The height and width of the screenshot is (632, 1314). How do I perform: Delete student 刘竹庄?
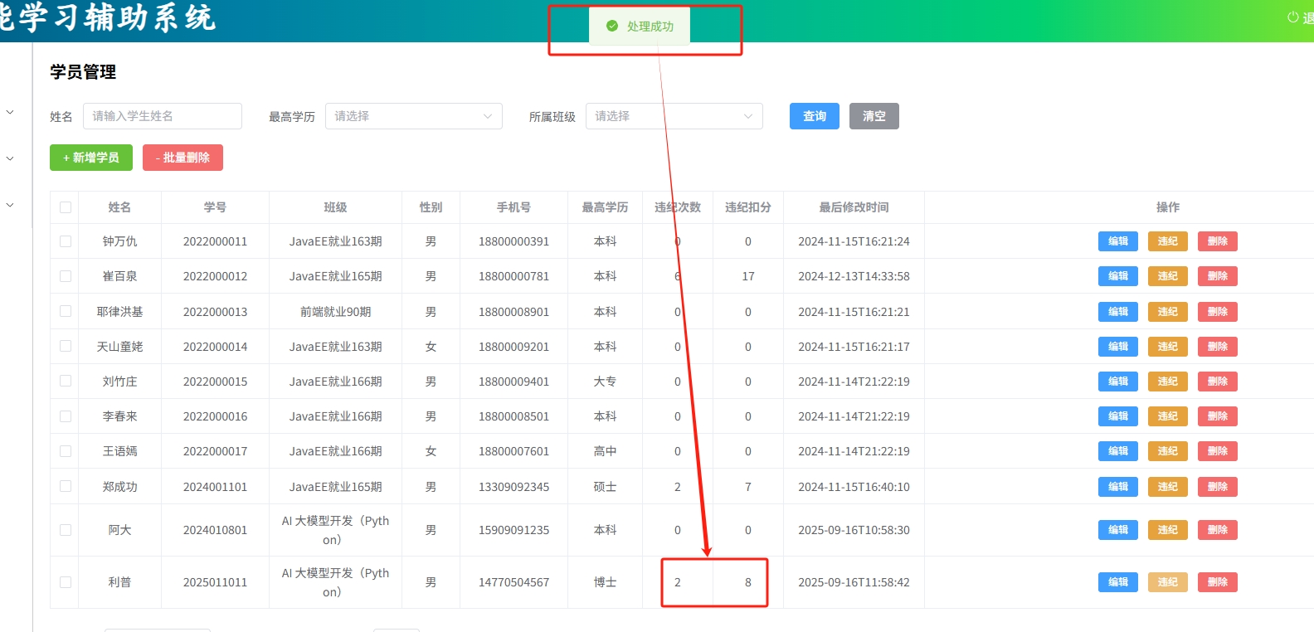pyautogui.click(x=1218, y=382)
